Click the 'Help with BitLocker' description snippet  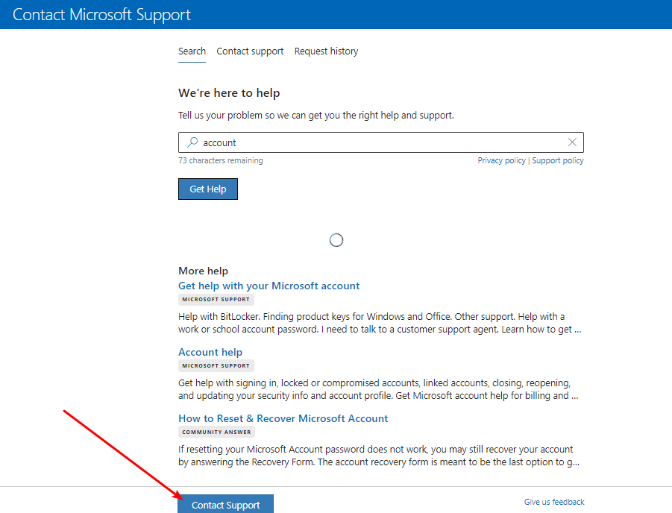(380, 323)
